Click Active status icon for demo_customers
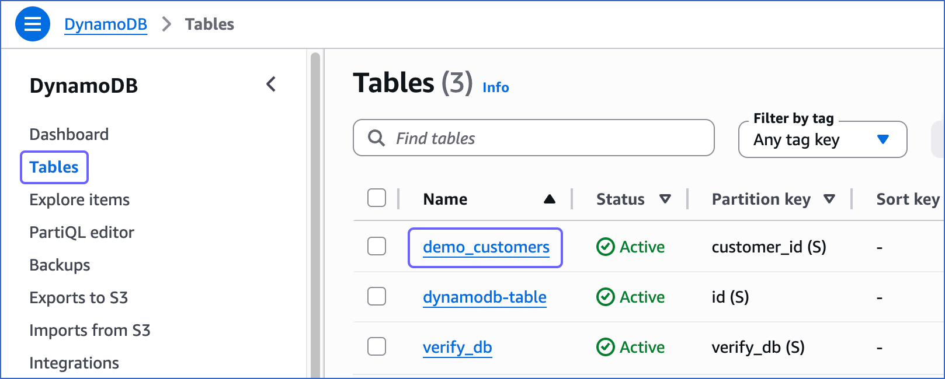This screenshot has height=379, width=945. pyautogui.click(x=605, y=247)
